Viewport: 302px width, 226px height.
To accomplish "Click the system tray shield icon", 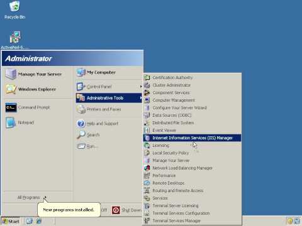I will pyautogui.click(x=290, y=221).
